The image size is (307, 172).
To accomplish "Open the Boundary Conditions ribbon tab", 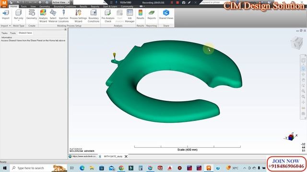I will pos(65,6).
